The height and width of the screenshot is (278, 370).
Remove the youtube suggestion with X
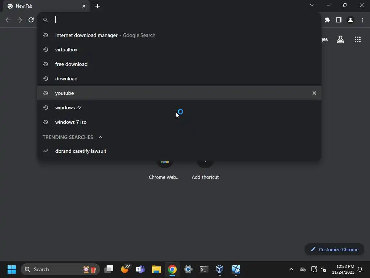click(314, 93)
